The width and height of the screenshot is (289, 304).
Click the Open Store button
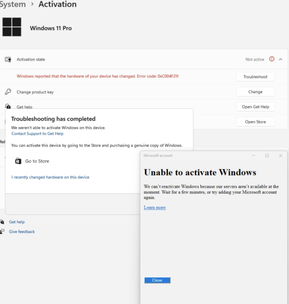[255, 122]
